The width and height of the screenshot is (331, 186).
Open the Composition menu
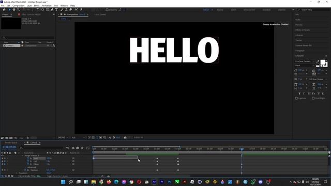click(x=19, y=6)
